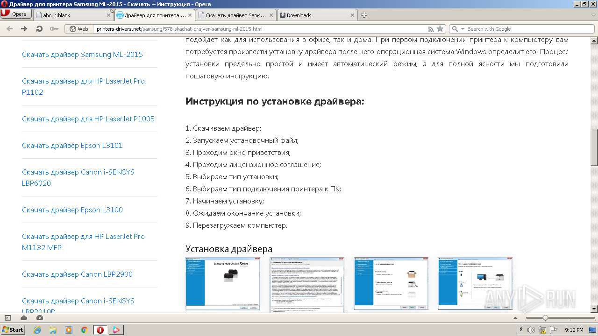Open Opera Turbo speedometer icon
The height and width of the screenshot is (336, 598).
40,318
